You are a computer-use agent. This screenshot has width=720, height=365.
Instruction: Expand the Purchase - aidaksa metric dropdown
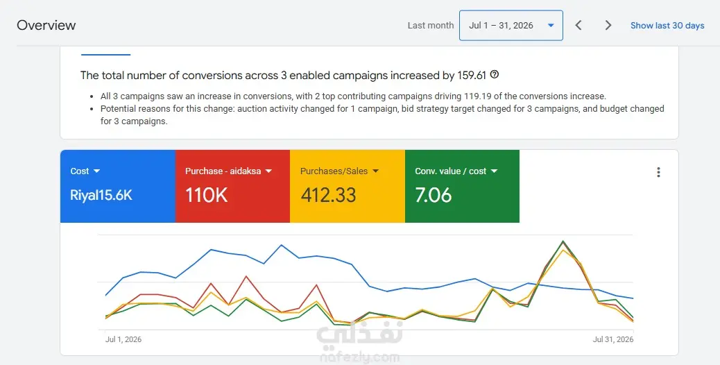(268, 171)
